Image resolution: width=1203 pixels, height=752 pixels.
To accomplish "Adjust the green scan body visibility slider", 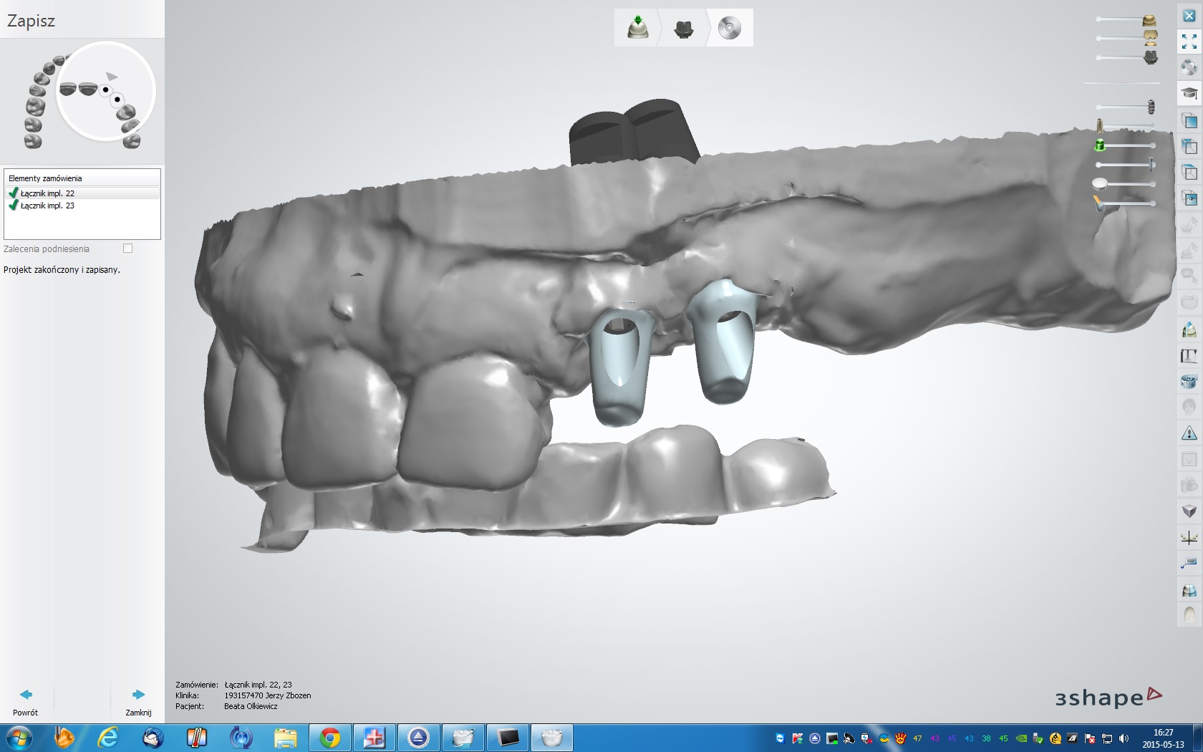I will click(x=1126, y=145).
